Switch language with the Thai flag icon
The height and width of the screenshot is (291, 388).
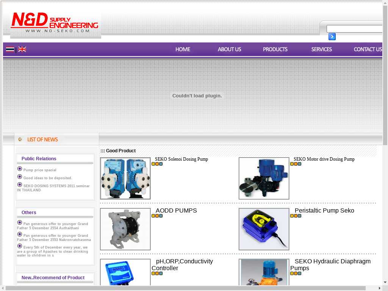point(10,49)
